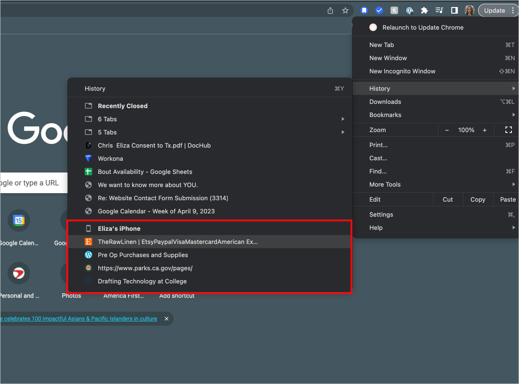Choose New Window menu item

pyautogui.click(x=436, y=58)
